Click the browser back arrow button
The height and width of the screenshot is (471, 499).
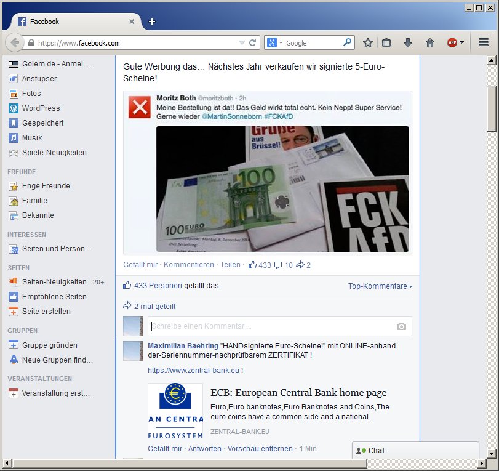tap(15, 42)
